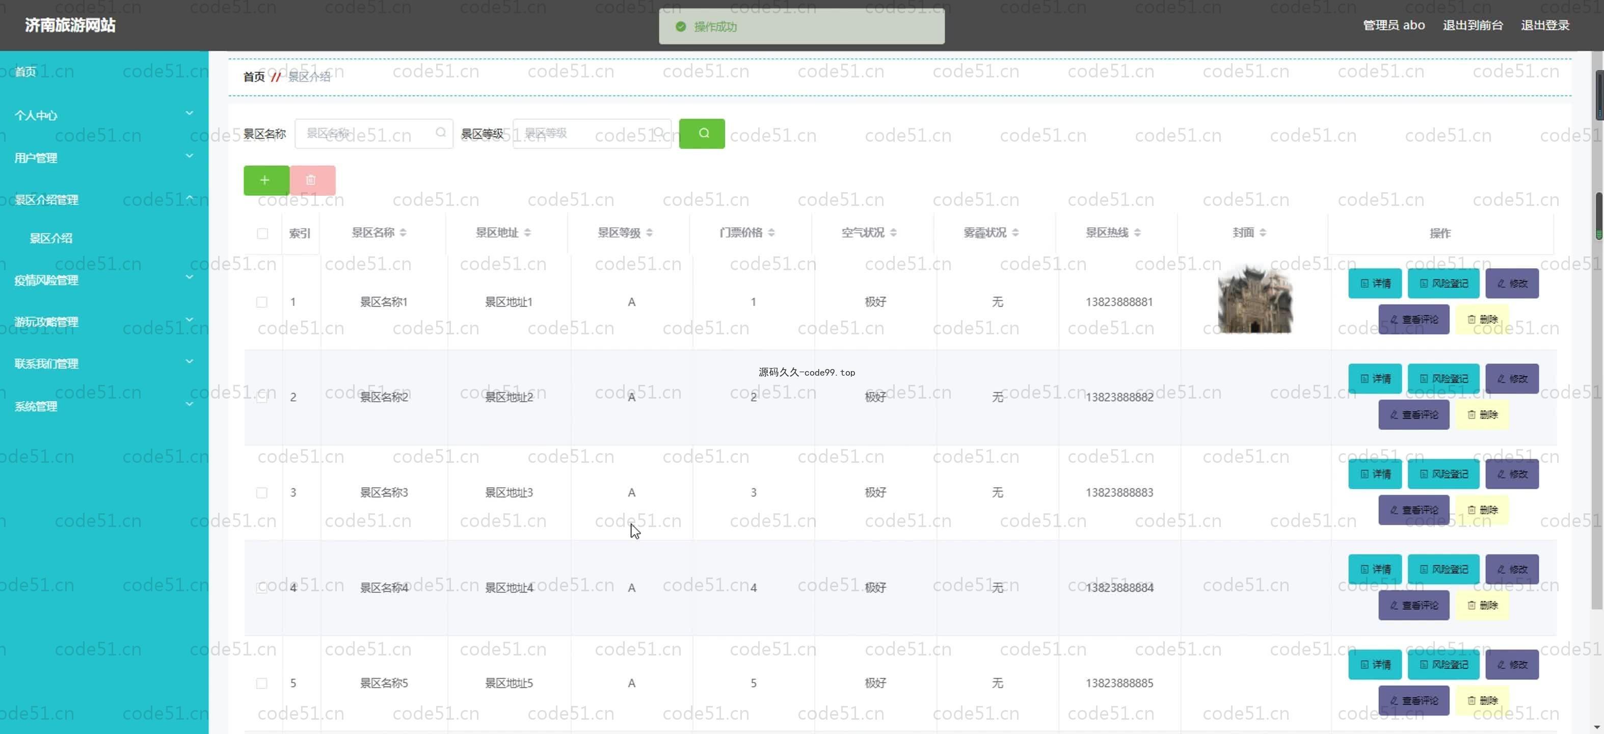The image size is (1604, 734).
Task: Open 风险登记 for 景区名称1 row
Action: tap(1443, 283)
